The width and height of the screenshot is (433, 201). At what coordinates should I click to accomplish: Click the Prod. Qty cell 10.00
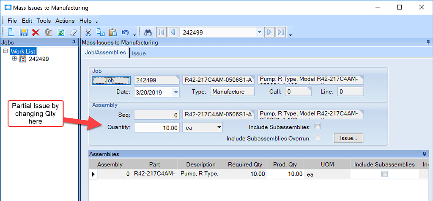[285, 174]
